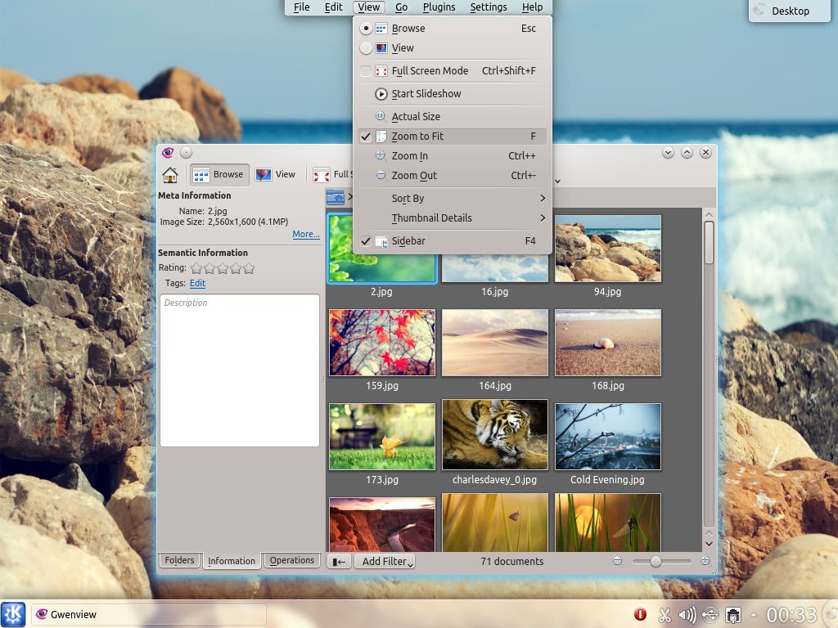Select the 168.jpg shell thumbnail
The height and width of the screenshot is (628, 838).
(608, 343)
